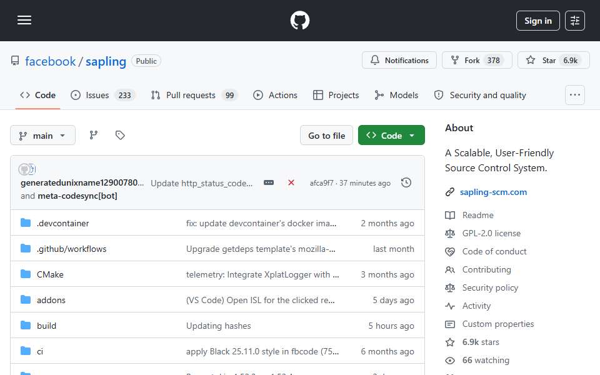
Task: Open the .devcontainer folder
Action: [x=62, y=223]
